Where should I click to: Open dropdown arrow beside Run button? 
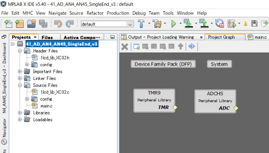point(181,24)
